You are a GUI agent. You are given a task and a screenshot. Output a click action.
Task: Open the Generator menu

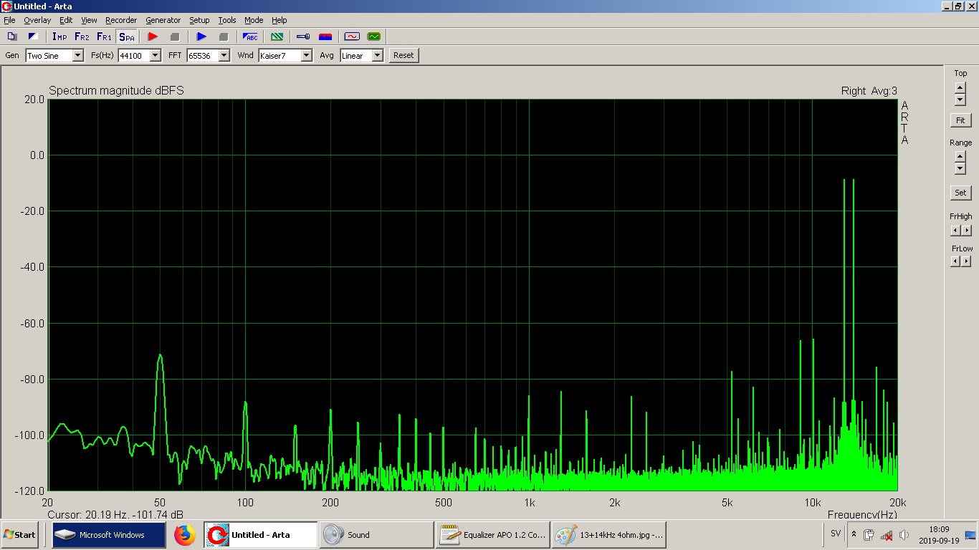163,20
